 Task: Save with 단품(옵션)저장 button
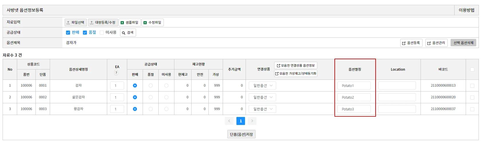[242, 134]
